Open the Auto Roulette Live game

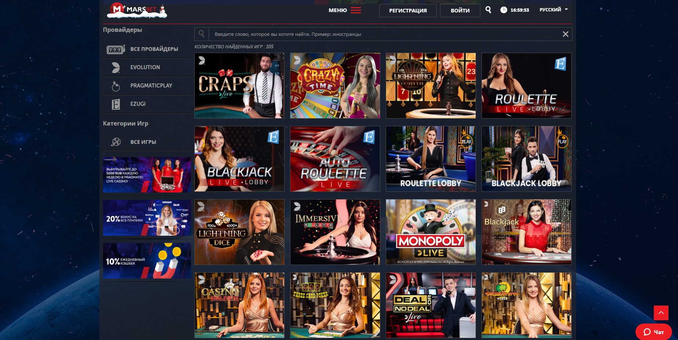point(335,159)
